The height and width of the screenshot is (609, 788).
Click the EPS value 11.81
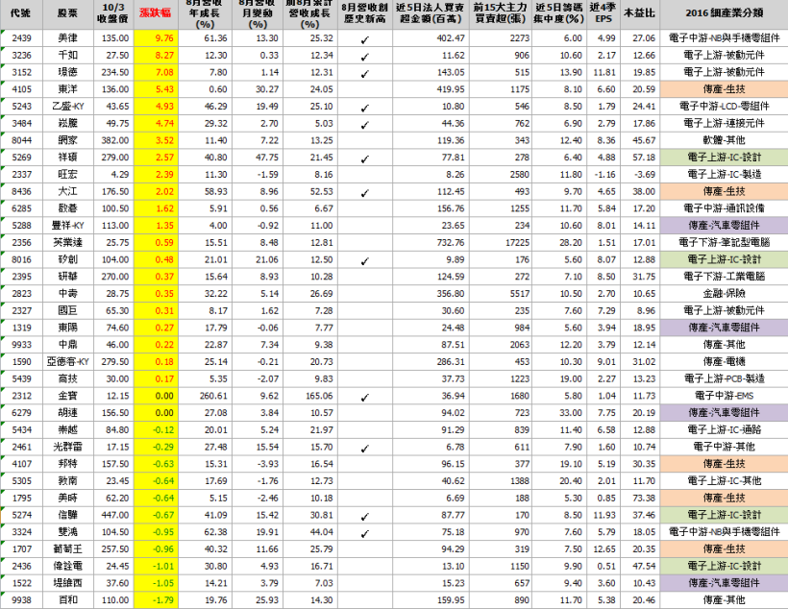(604, 72)
